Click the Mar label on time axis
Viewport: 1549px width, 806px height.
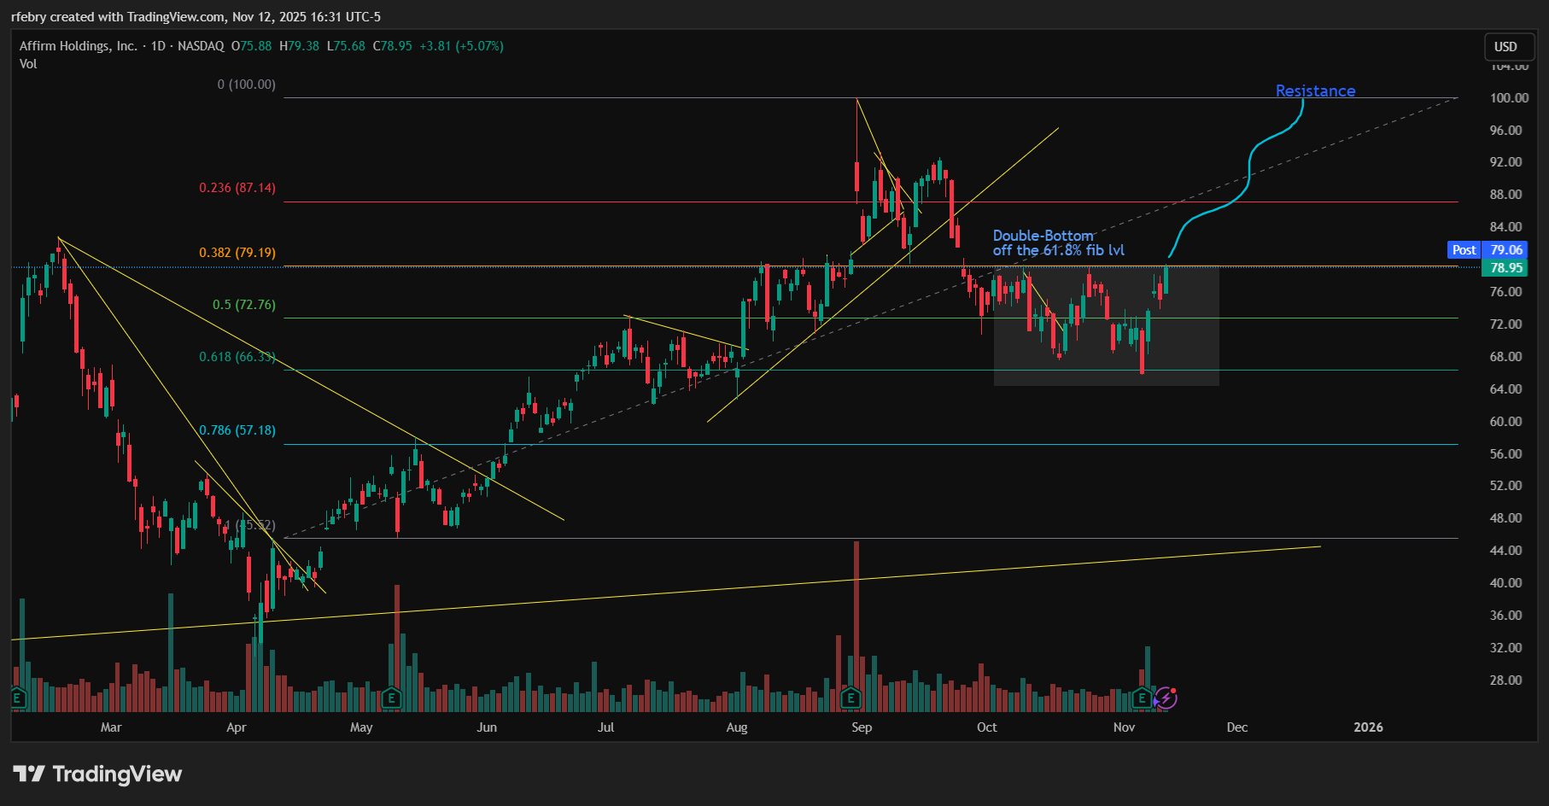click(x=111, y=727)
